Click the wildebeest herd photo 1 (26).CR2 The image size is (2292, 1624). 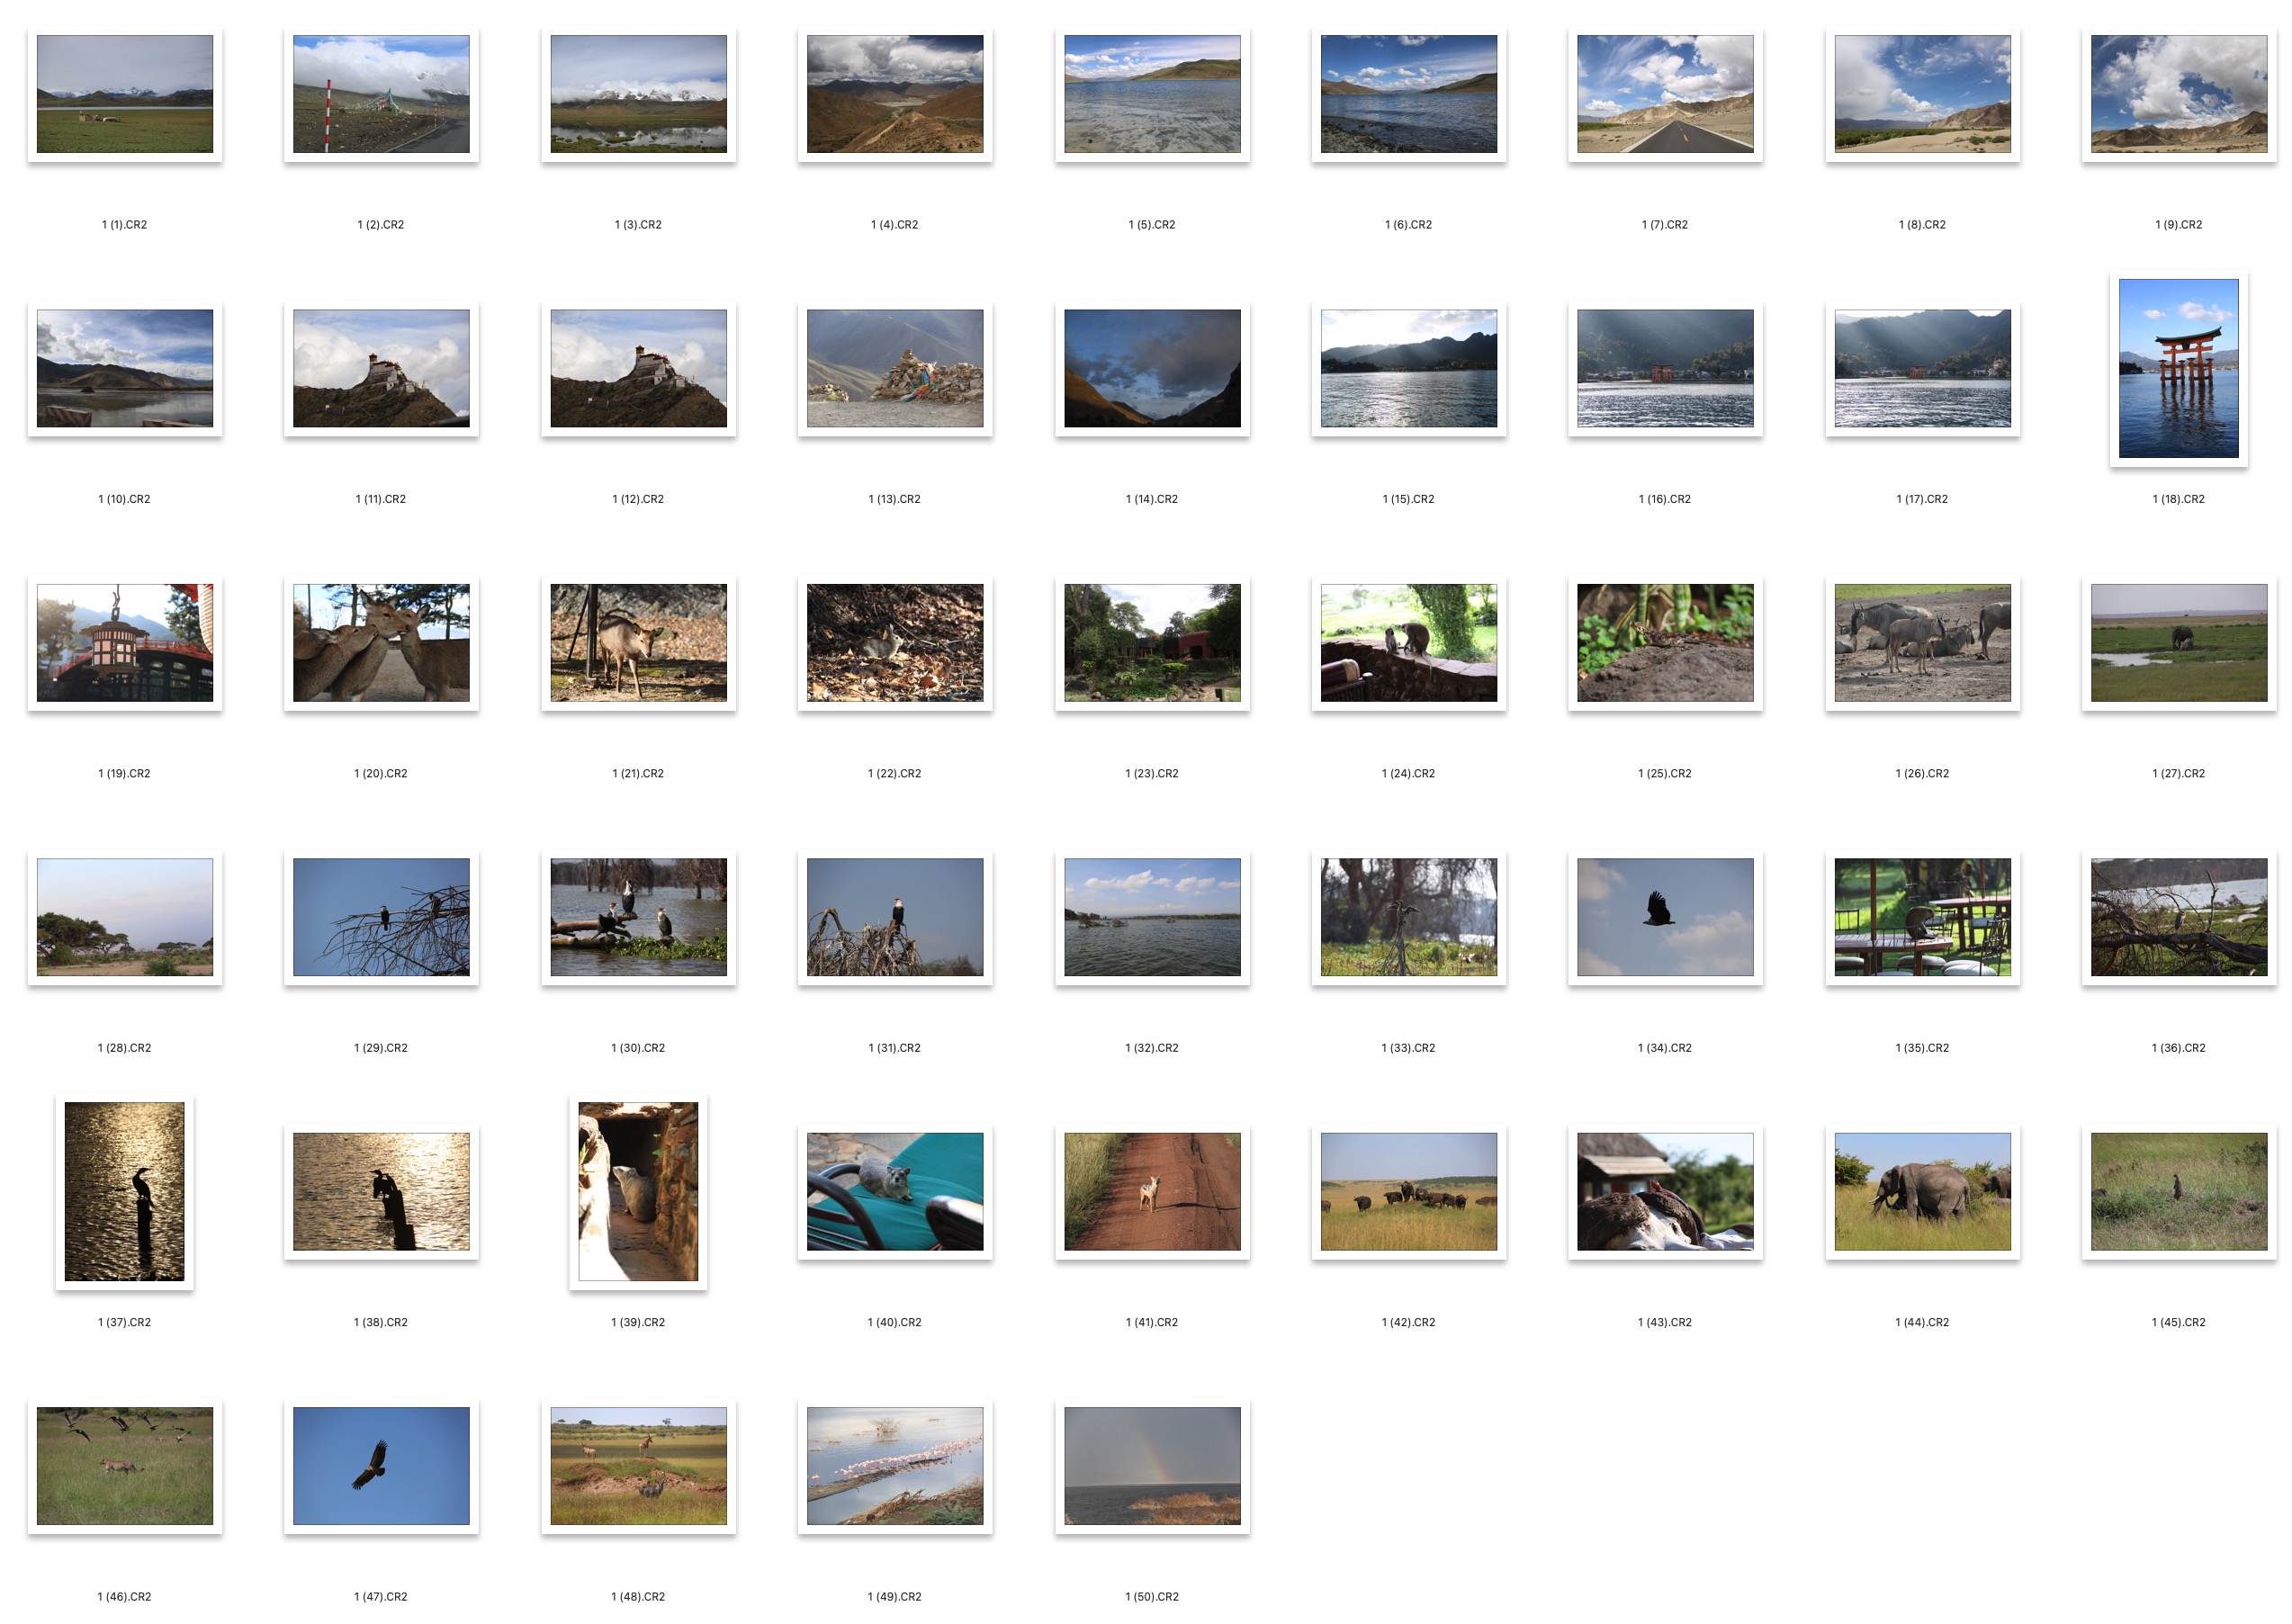(x=1921, y=642)
